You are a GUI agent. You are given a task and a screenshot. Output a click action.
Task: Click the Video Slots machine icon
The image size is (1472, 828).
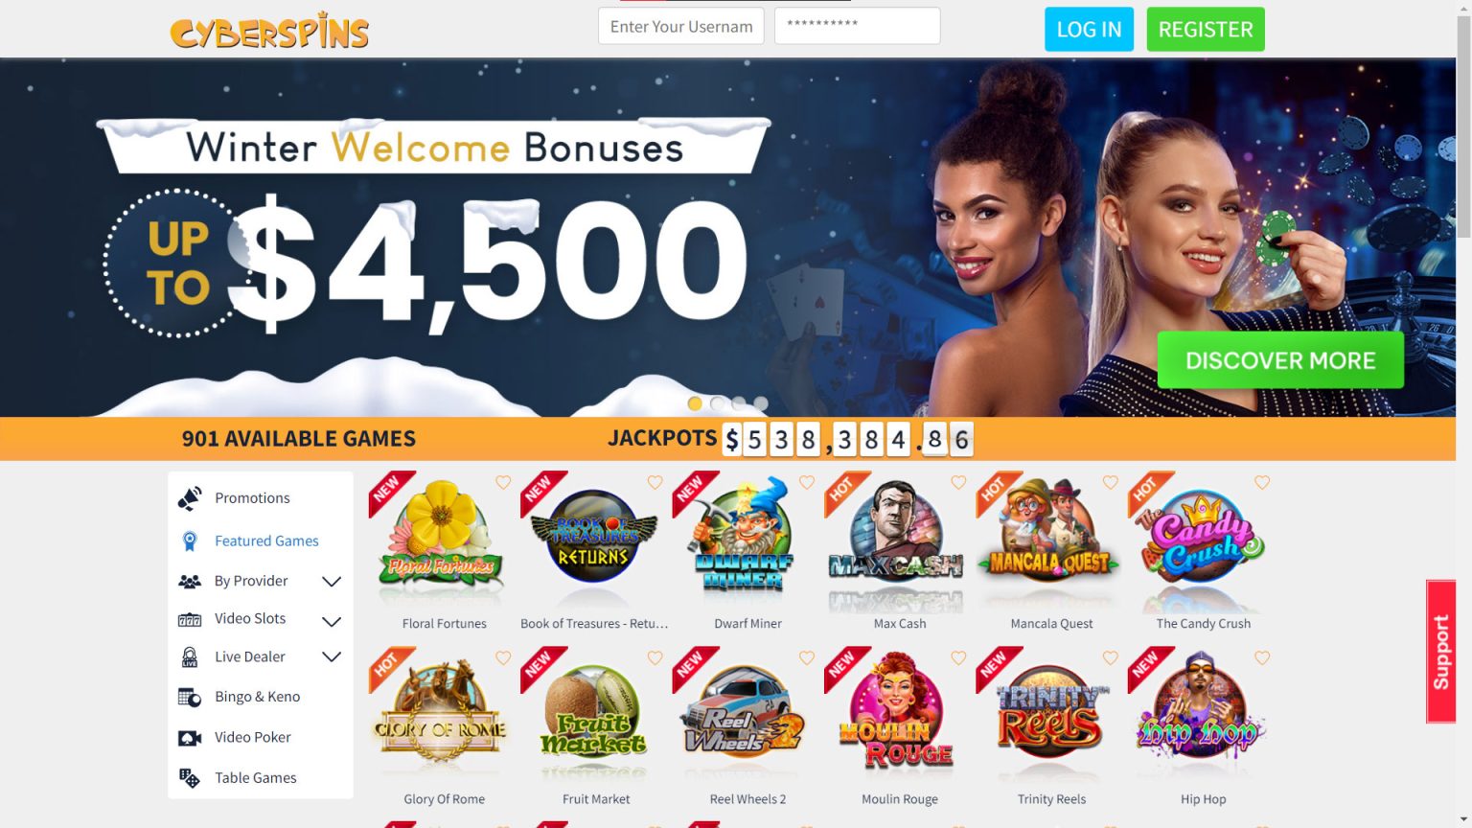click(x=190, y=620)
